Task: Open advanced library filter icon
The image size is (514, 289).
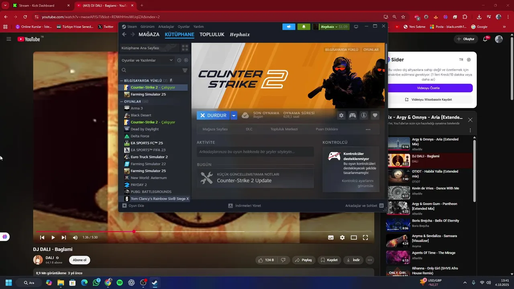Action: tap(185, 70)
